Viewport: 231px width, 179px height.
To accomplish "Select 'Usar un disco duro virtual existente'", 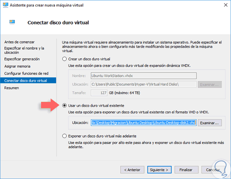I will 65,105.
